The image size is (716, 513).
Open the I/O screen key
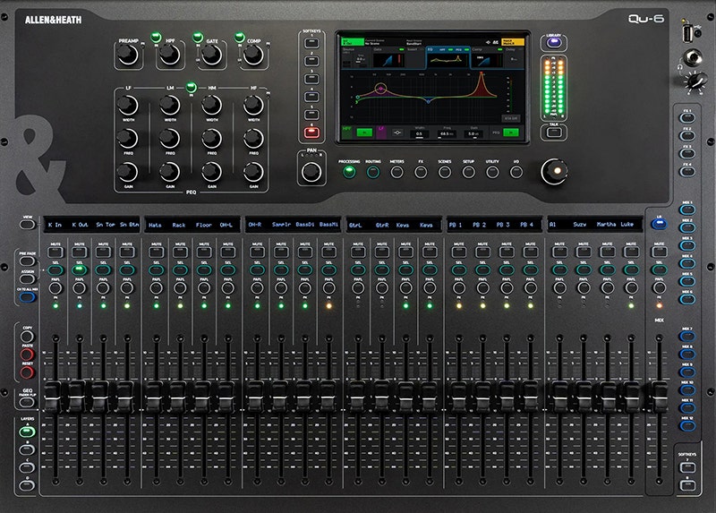pos(516,172)
